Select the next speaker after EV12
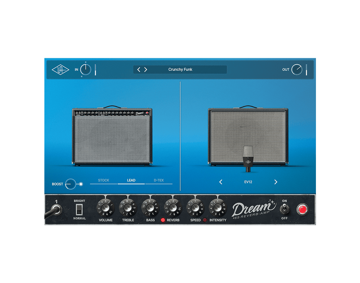This screenshot has width=360, height=283. click(x=276, y=182)
